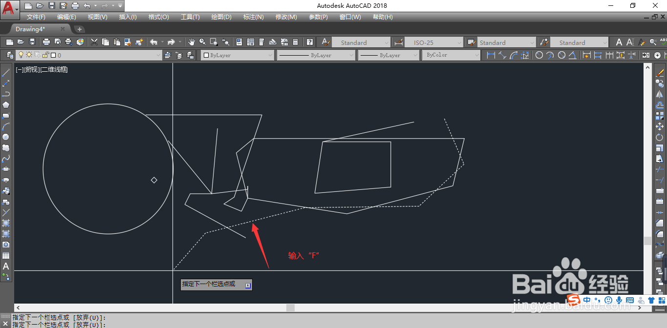The image size is (667, 328).
Task: Select the Zoom Realtime tool
Action: (x=202, y=42)
